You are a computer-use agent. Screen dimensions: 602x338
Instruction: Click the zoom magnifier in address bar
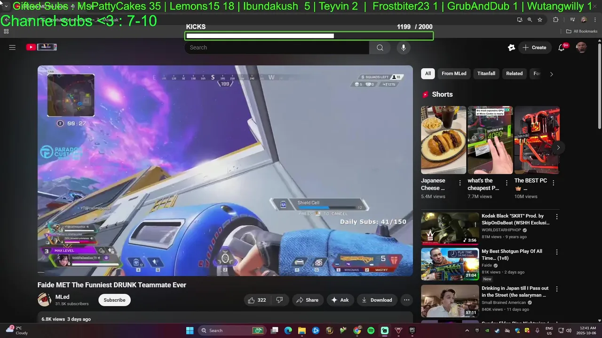(530, 20)
